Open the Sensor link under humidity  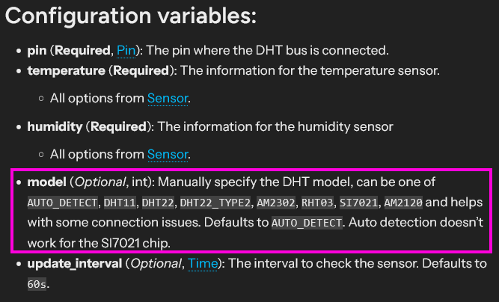coord(168,155)
